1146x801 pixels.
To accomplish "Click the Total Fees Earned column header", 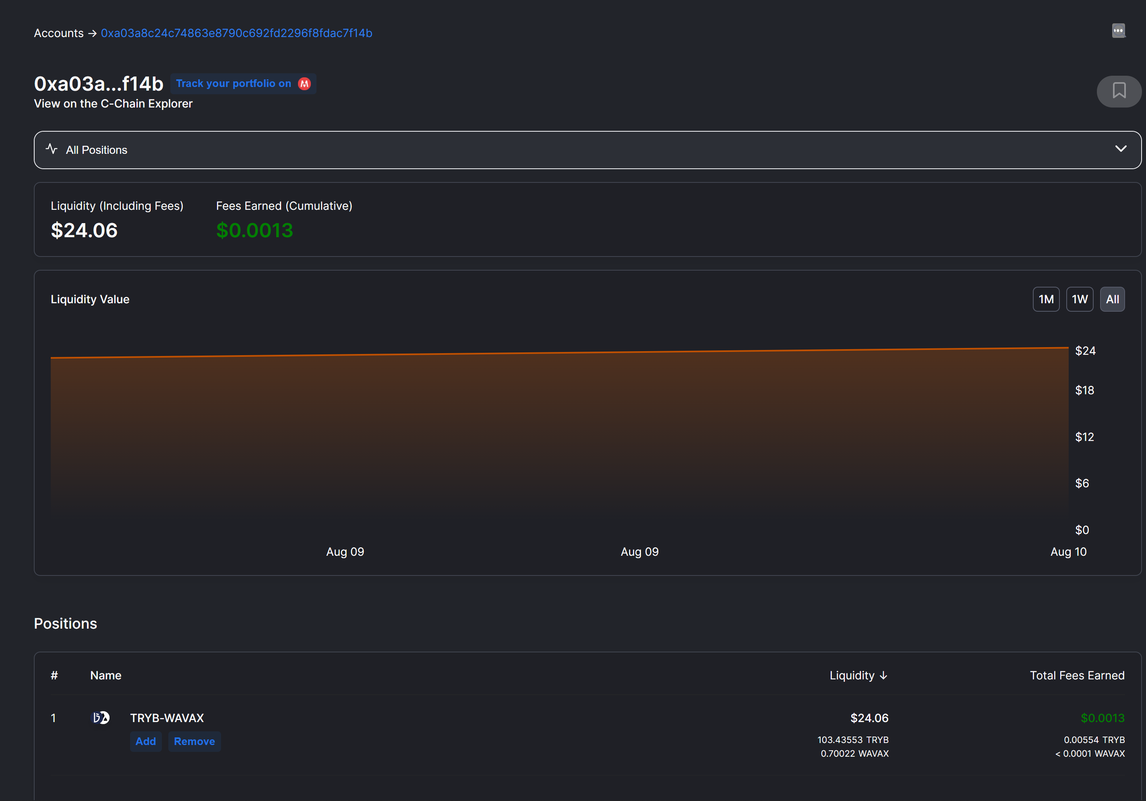I will (x=1077, y=676).
